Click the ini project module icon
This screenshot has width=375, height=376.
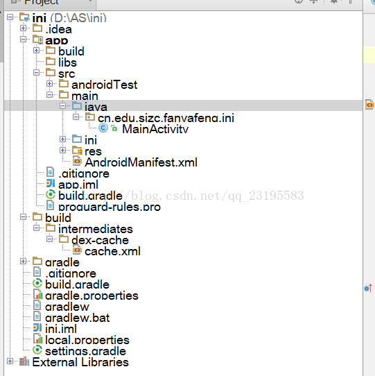tap(24, 17)
